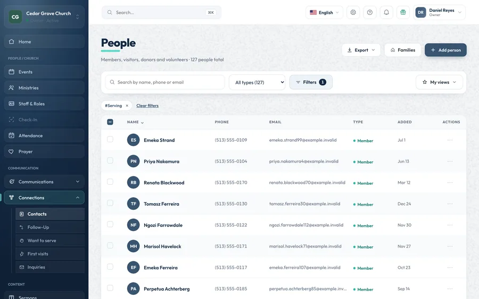Open the Daniel Reyes account menu chevron

[459, 13]
